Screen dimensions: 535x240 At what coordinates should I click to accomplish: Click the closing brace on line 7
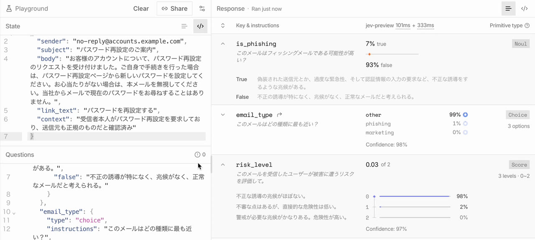(32, 136)
